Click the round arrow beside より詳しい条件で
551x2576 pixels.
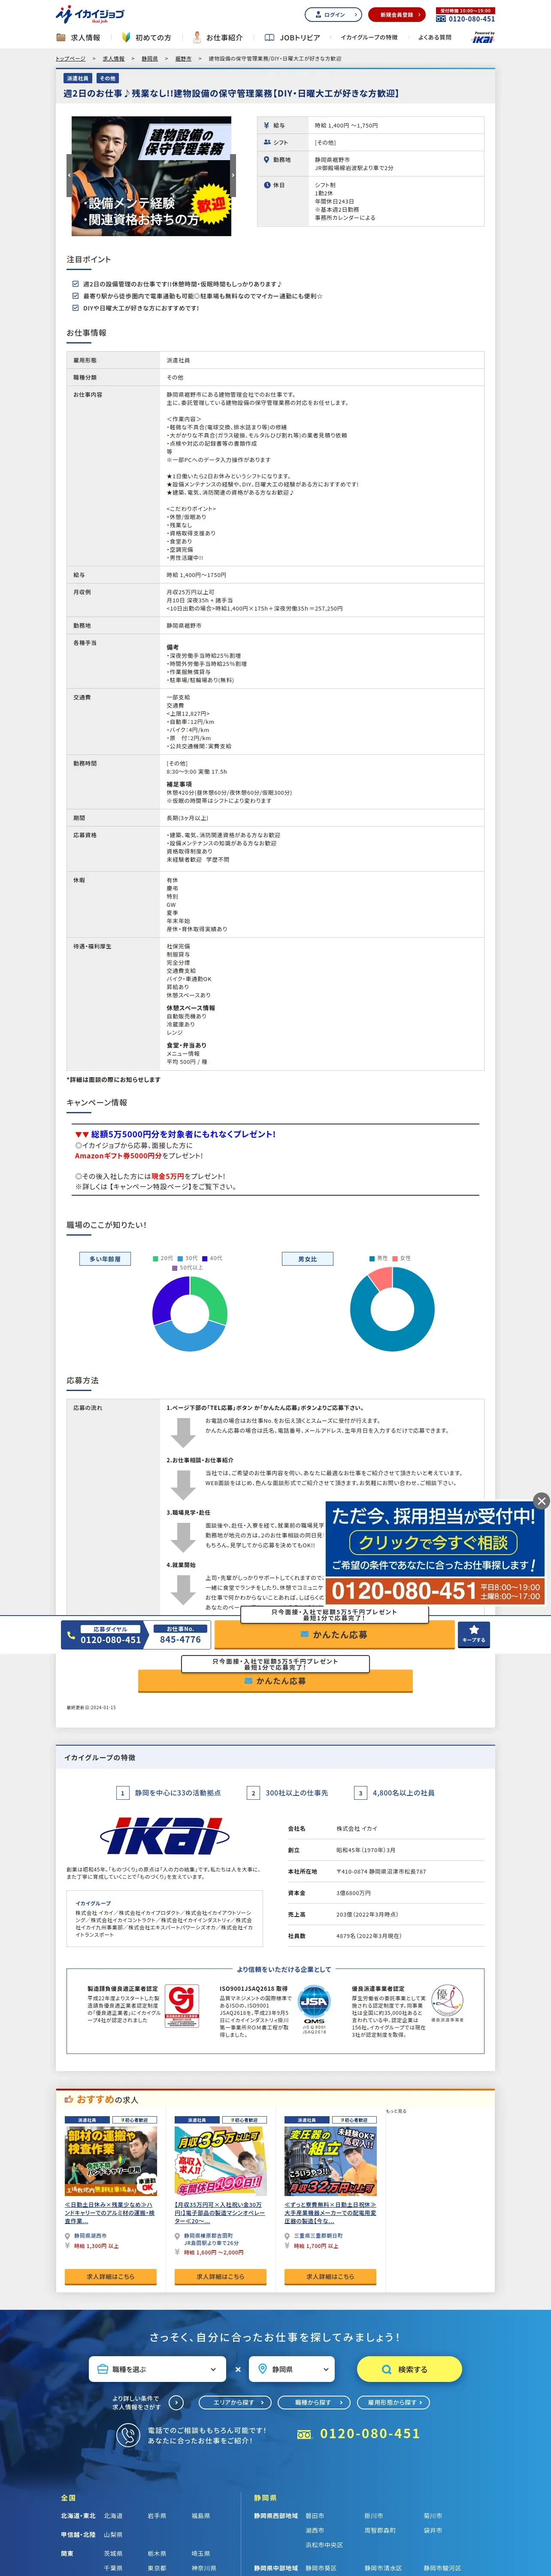pyautogui.click(x=176, y=2403)
